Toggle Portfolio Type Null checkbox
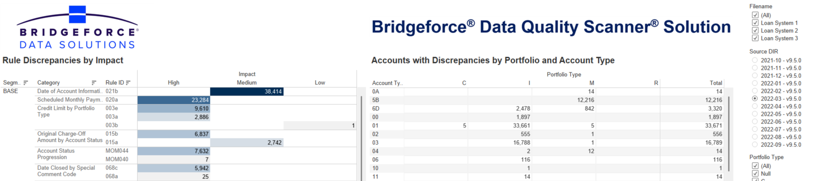 click(755, 173)
